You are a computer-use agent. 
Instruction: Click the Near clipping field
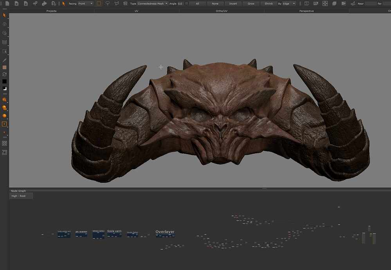point(371,4)
